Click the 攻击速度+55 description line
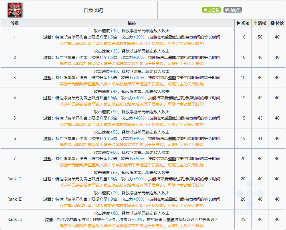 point(132,132)
